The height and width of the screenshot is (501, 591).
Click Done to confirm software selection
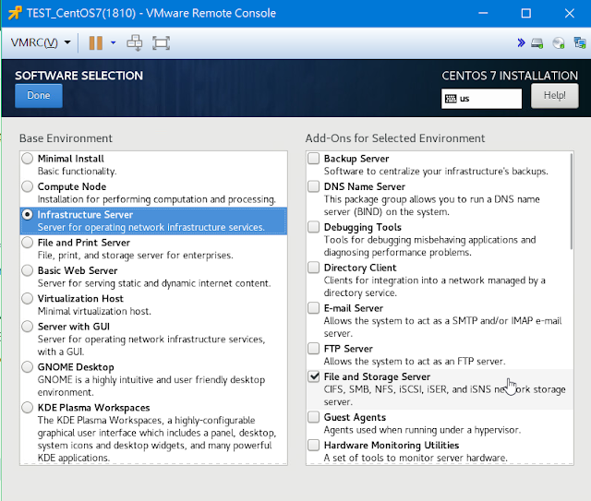coord(39,96)
